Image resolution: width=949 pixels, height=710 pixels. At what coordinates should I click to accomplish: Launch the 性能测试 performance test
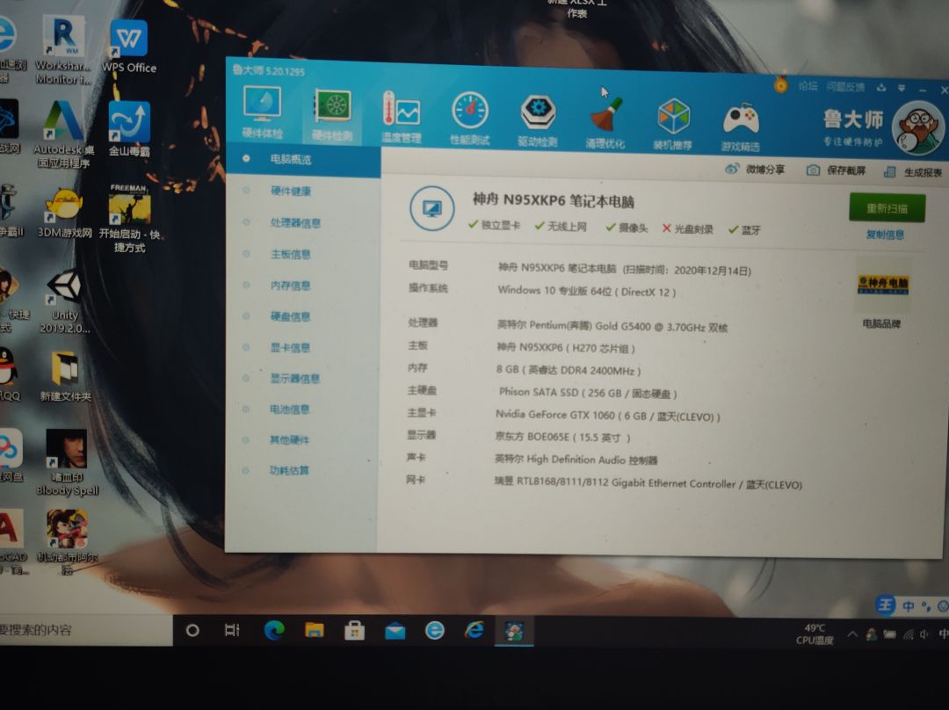click(469, 119)
